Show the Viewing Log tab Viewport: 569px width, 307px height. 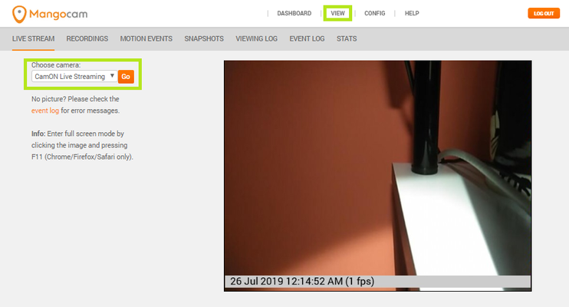point(257,38)
